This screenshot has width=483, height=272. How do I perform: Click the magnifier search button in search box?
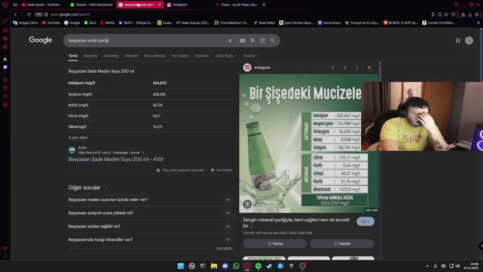coord(272,40)
